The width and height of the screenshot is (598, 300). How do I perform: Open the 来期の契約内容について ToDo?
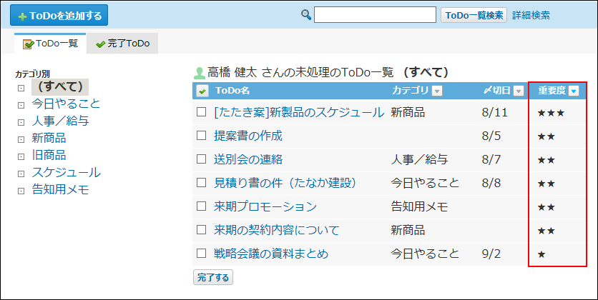tap(277, 230)
